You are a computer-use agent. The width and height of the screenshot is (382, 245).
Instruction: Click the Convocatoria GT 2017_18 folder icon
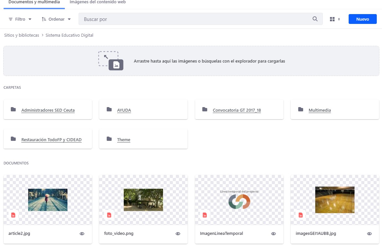click(x=205, y=109)
